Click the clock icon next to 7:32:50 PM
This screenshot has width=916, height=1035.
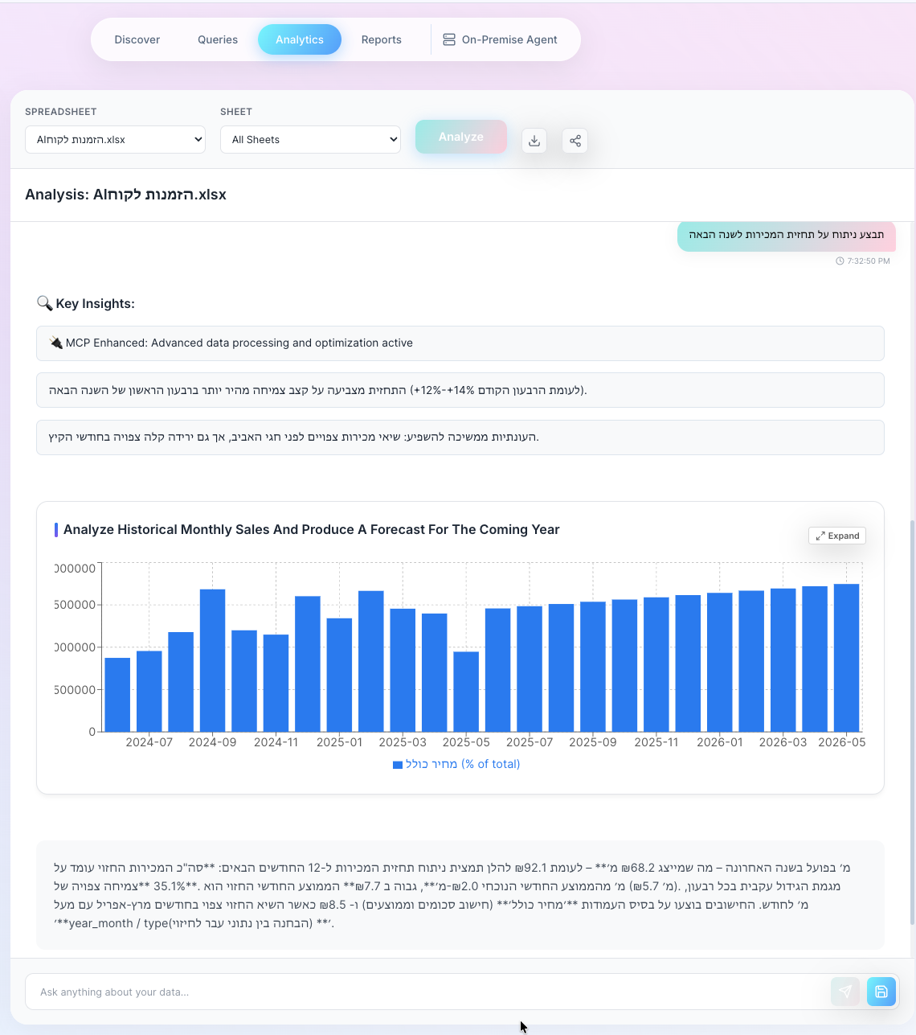click(x=840, y=261)
